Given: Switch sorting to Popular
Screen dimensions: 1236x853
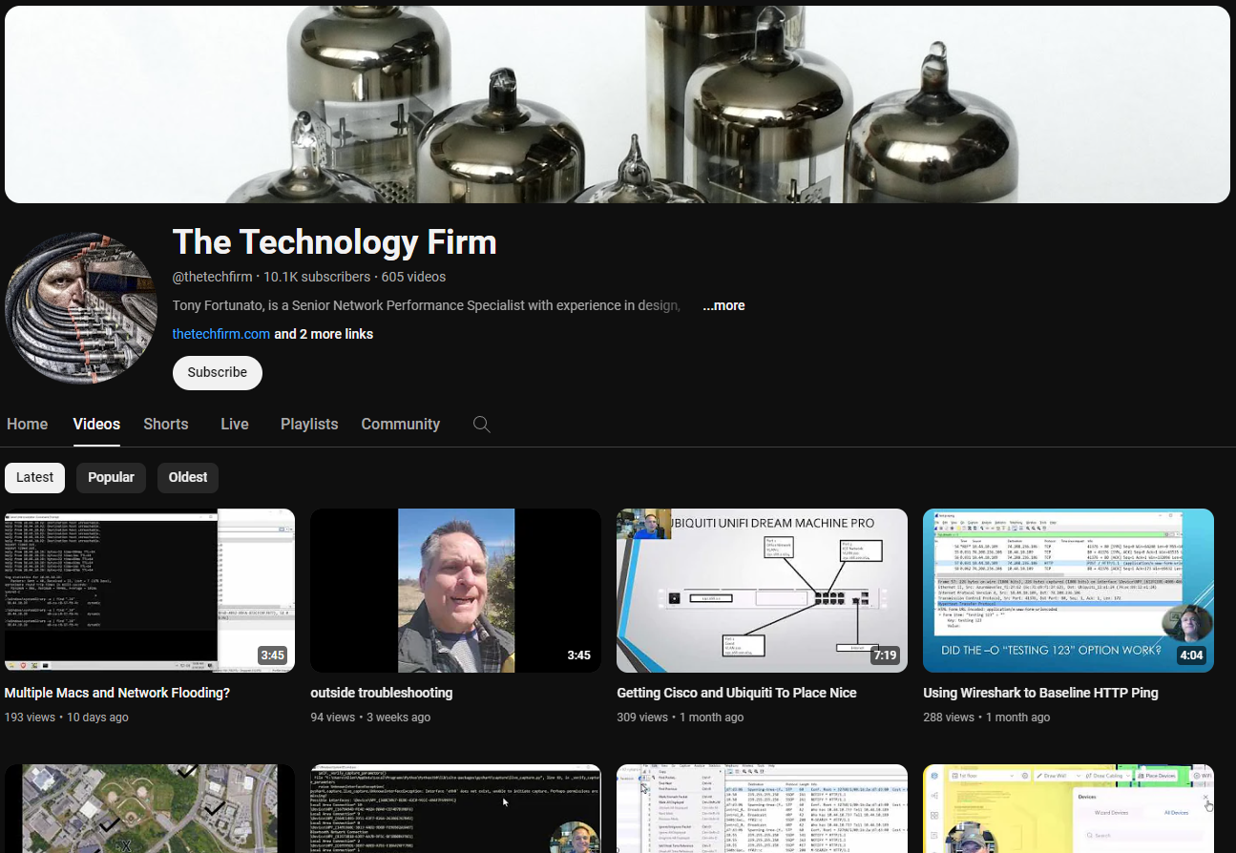Looking at the screenshot, I should 111,476.
